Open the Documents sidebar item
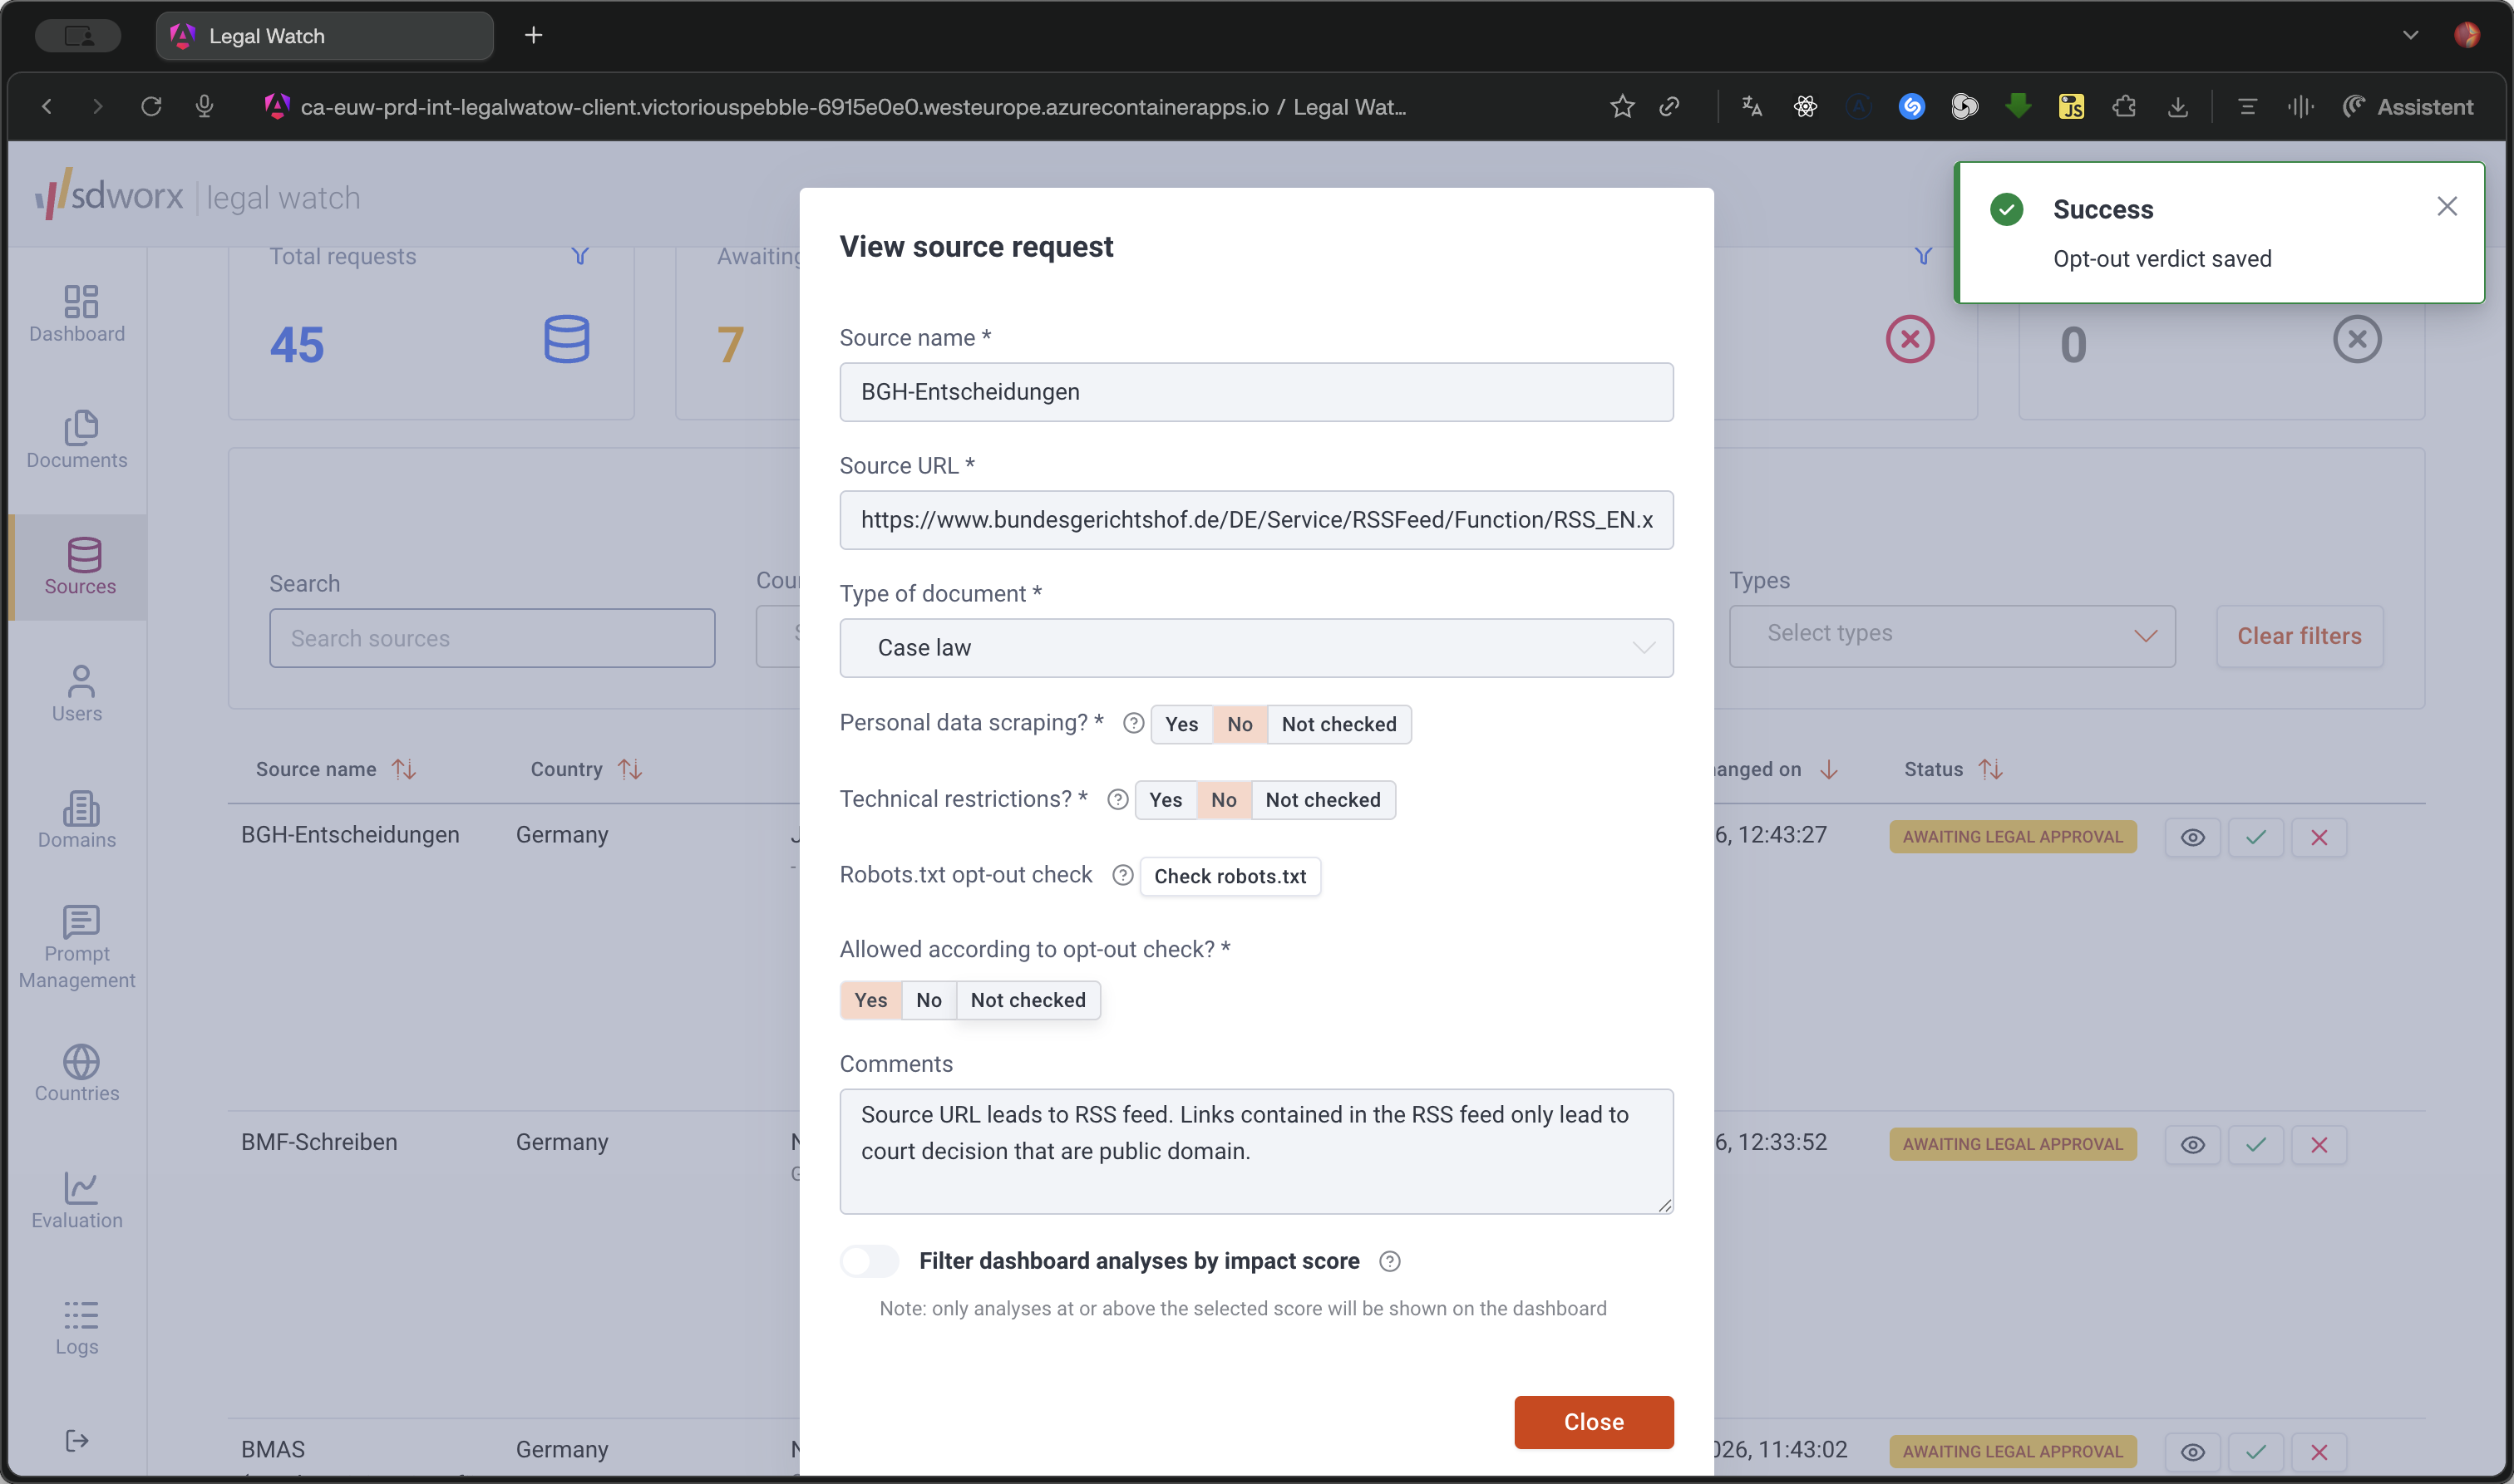This screenshot has height=1484, width=2514. (x=77, y=440)
